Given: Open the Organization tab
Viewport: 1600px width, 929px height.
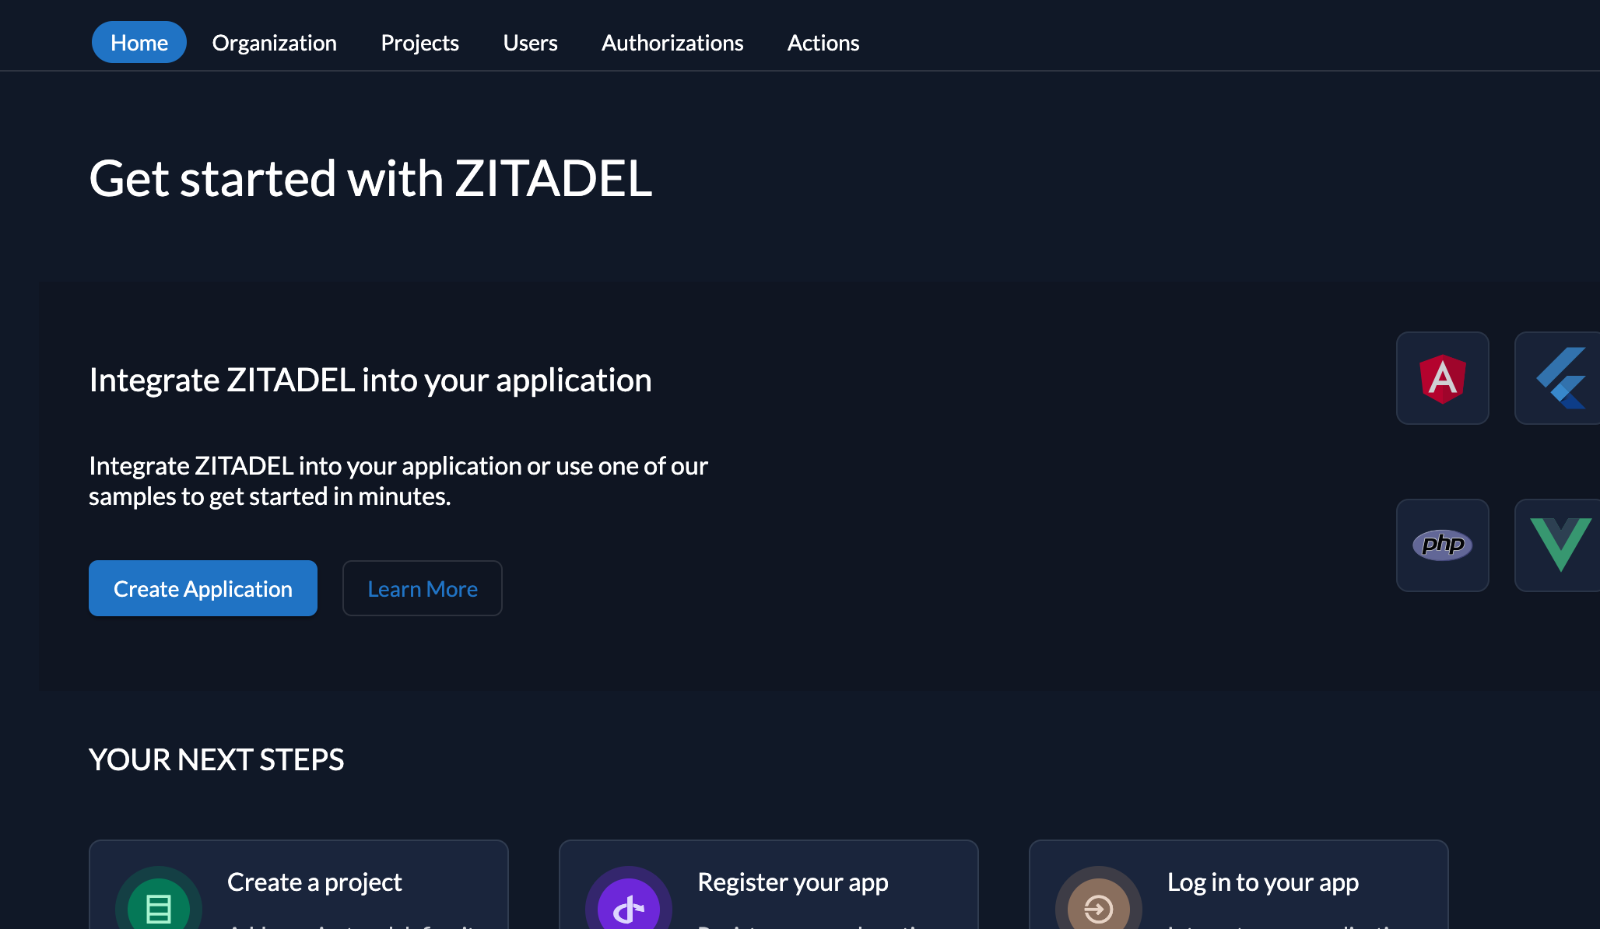Looking at the screenshot, I should coord(275,42).
